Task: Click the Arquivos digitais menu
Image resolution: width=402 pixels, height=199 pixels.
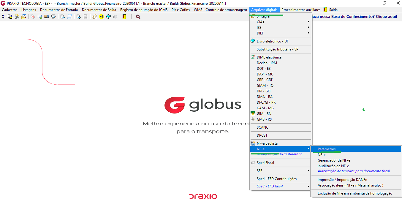Action: click(264, 10)
